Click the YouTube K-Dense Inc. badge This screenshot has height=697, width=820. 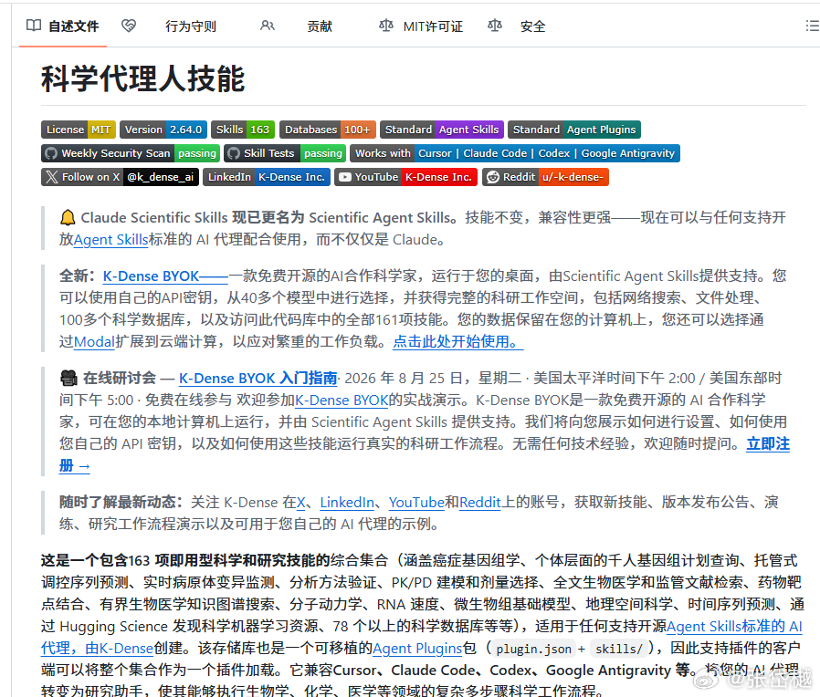tap(405, 177)
